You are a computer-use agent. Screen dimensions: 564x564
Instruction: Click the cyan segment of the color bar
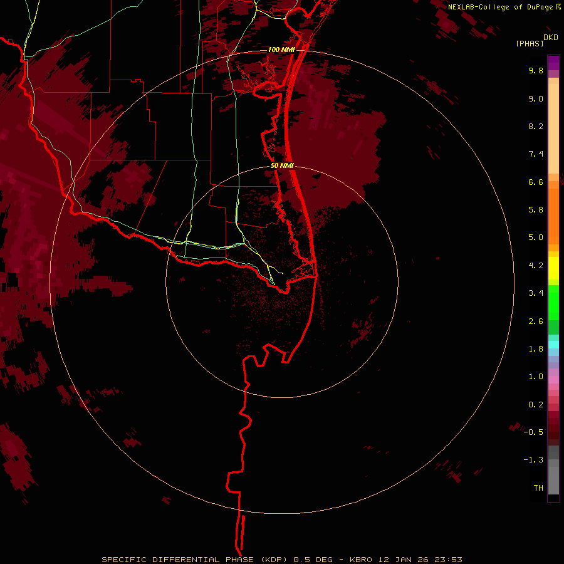(x=553, y=345)
